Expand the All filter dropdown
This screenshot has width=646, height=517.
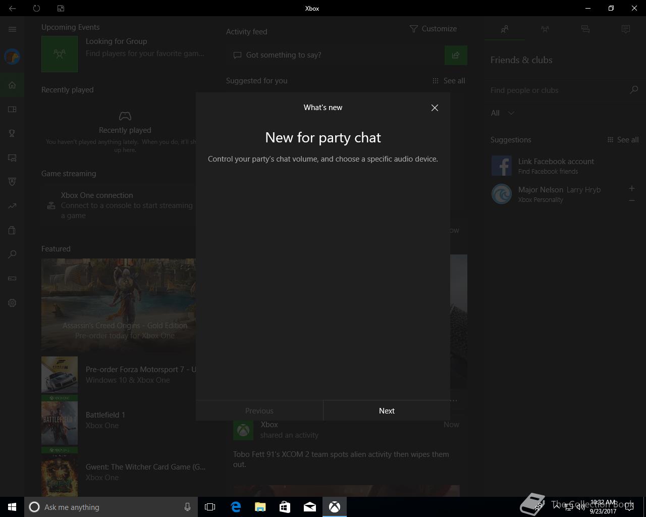click(503, 113)
